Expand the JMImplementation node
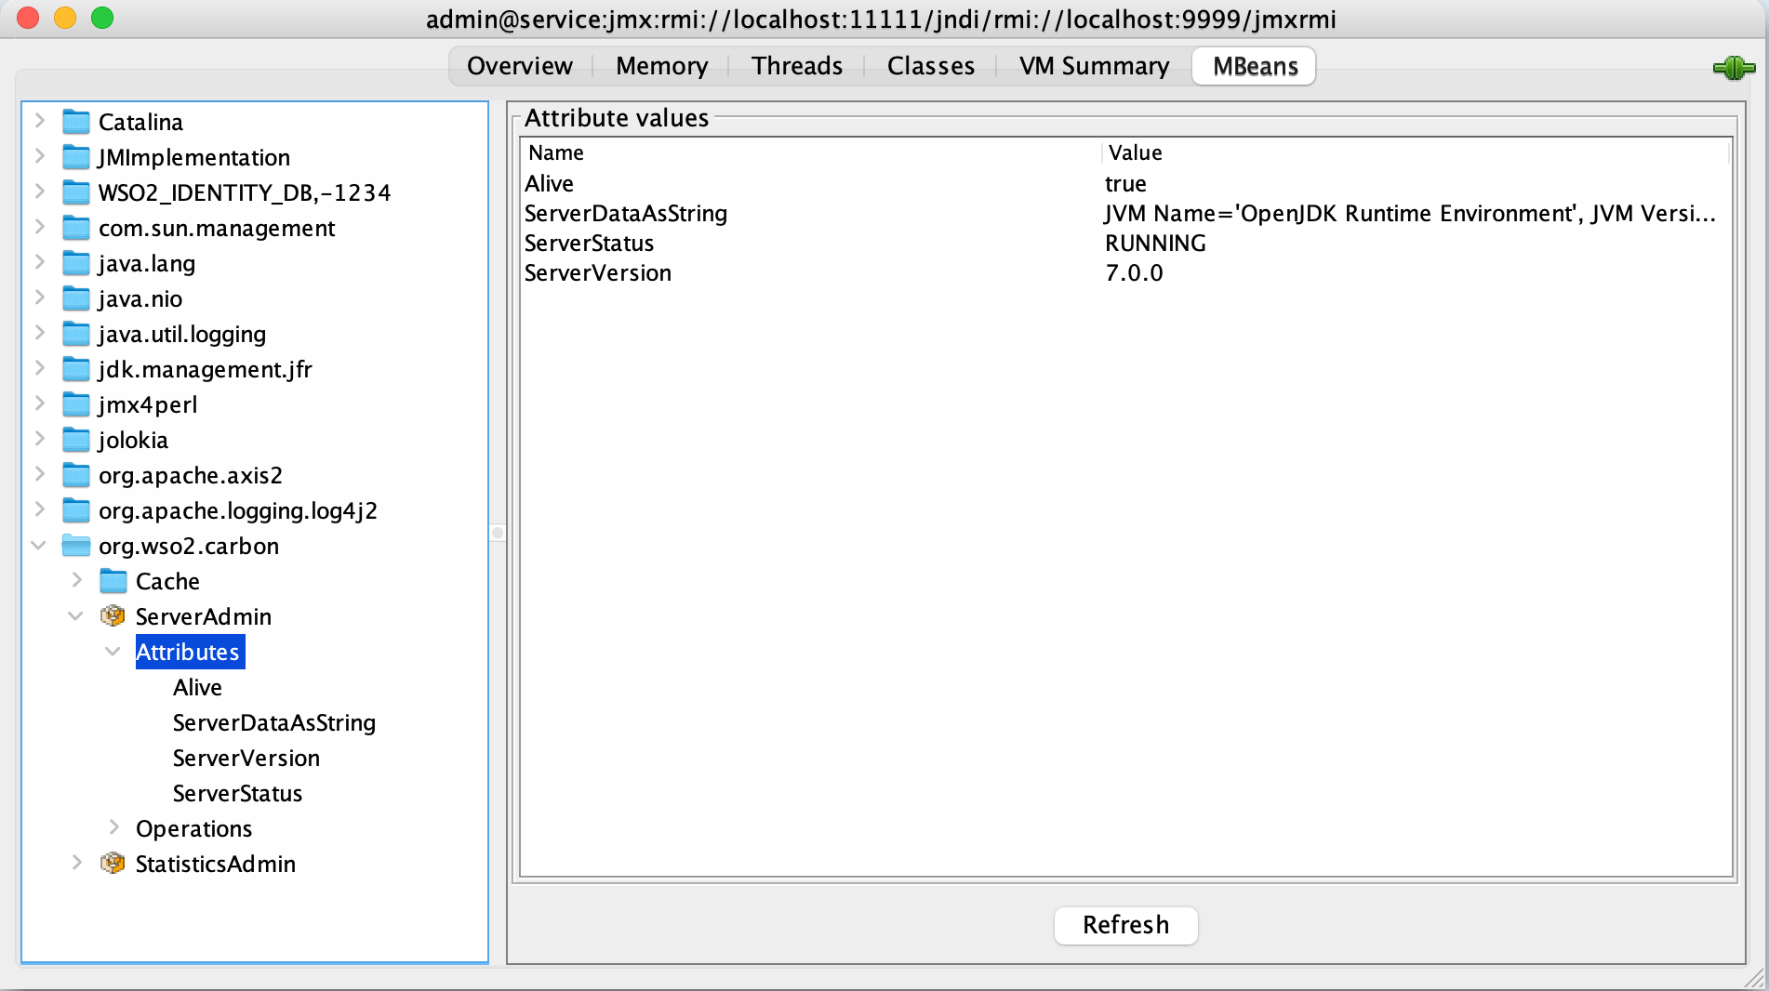 coord(40,156)
